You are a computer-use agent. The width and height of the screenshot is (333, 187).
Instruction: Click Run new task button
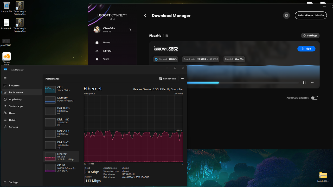[168, 79]
